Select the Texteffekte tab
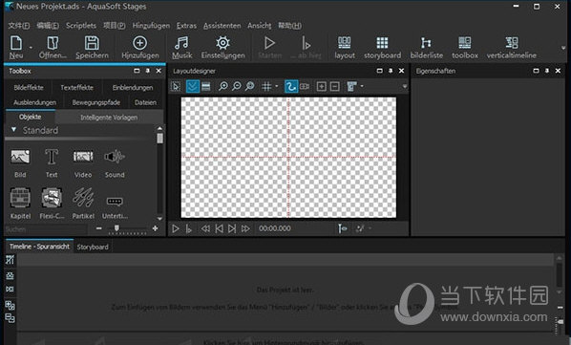571x345 pixels. point(76,87)
